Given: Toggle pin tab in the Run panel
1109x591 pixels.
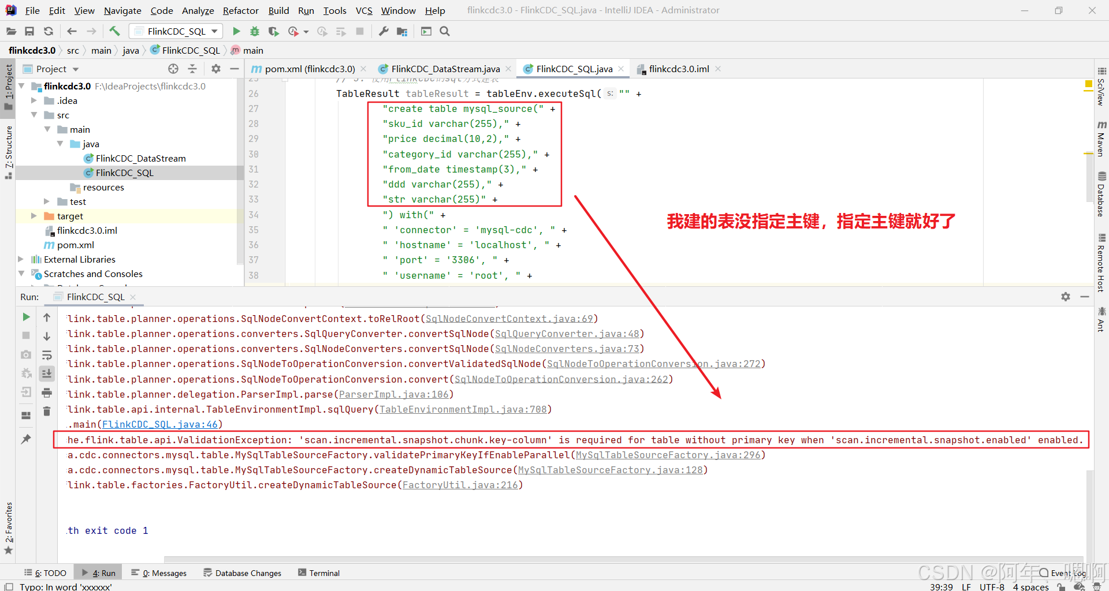Looking at the screenshot, I should (26, 439).
